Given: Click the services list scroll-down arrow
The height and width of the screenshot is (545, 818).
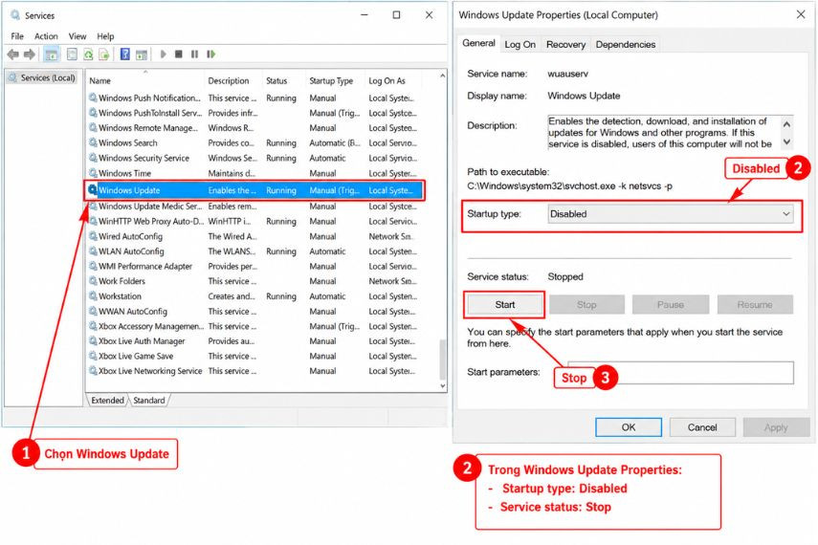Looking at the screenshot, I should (x=442, y=386).
